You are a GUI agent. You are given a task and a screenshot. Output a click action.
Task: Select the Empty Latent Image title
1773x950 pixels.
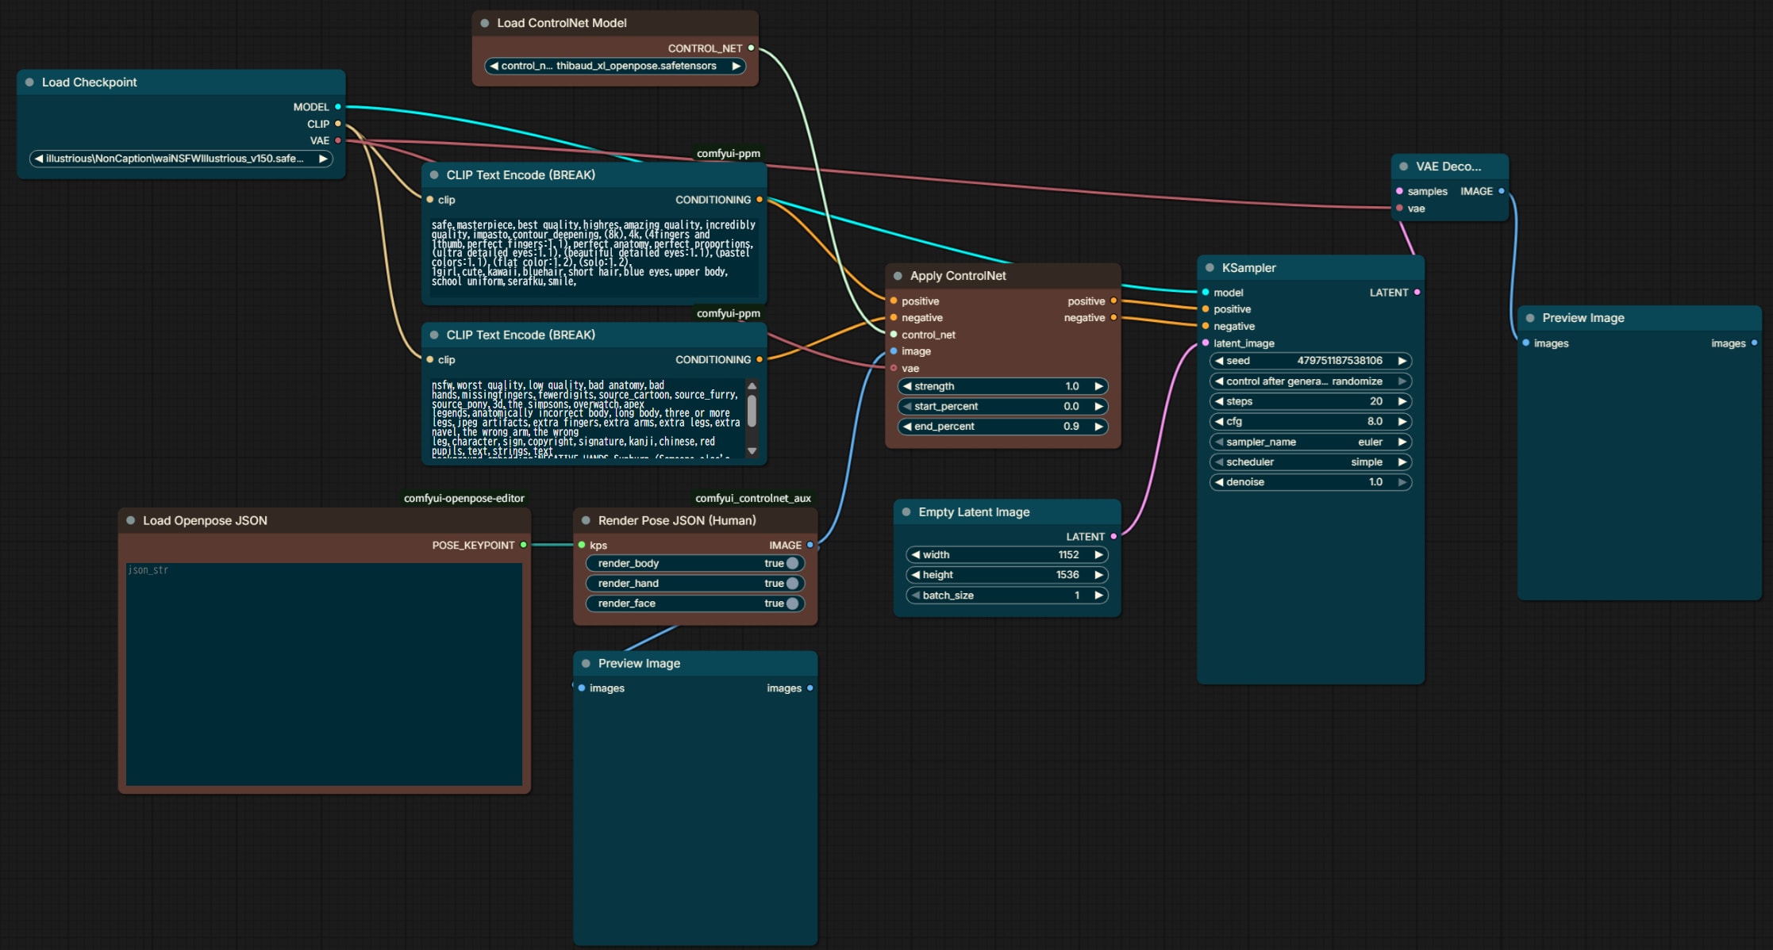point(974,512)
